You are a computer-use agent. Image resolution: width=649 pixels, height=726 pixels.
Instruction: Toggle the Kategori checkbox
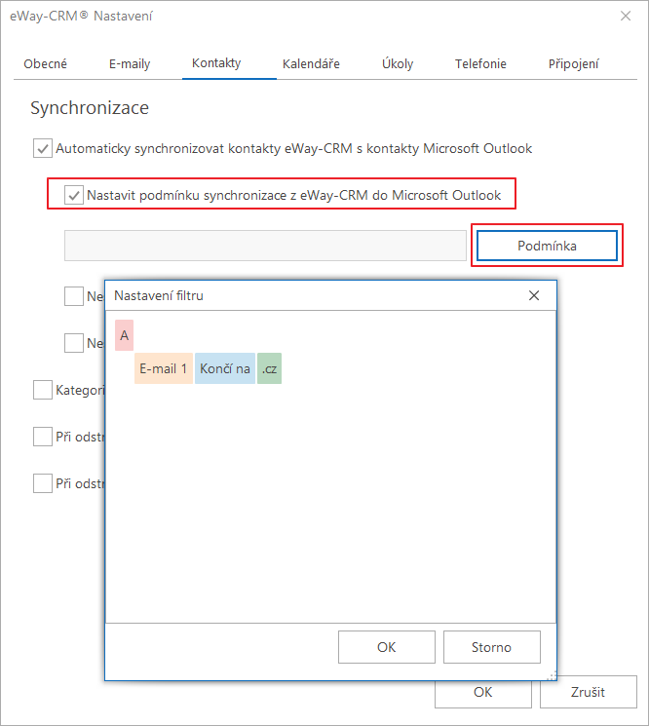pyautogui.click(x=43, y=390)
